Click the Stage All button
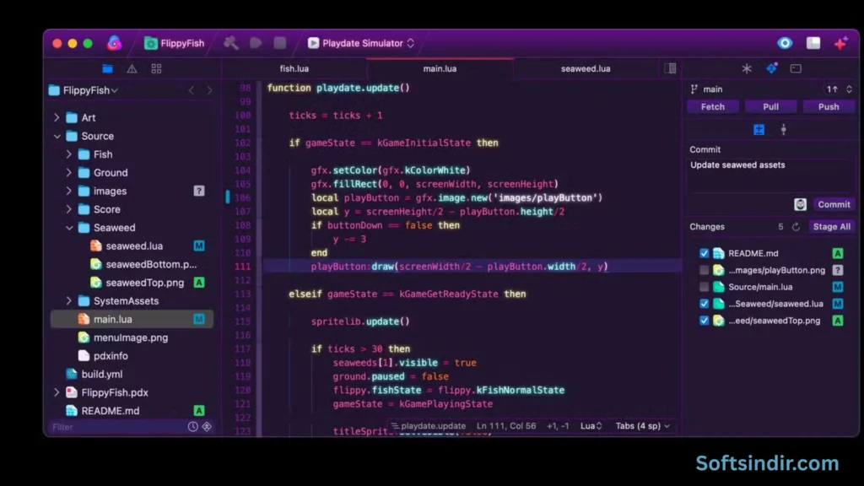Screen dimensions: 864x486 coord(831,227)
